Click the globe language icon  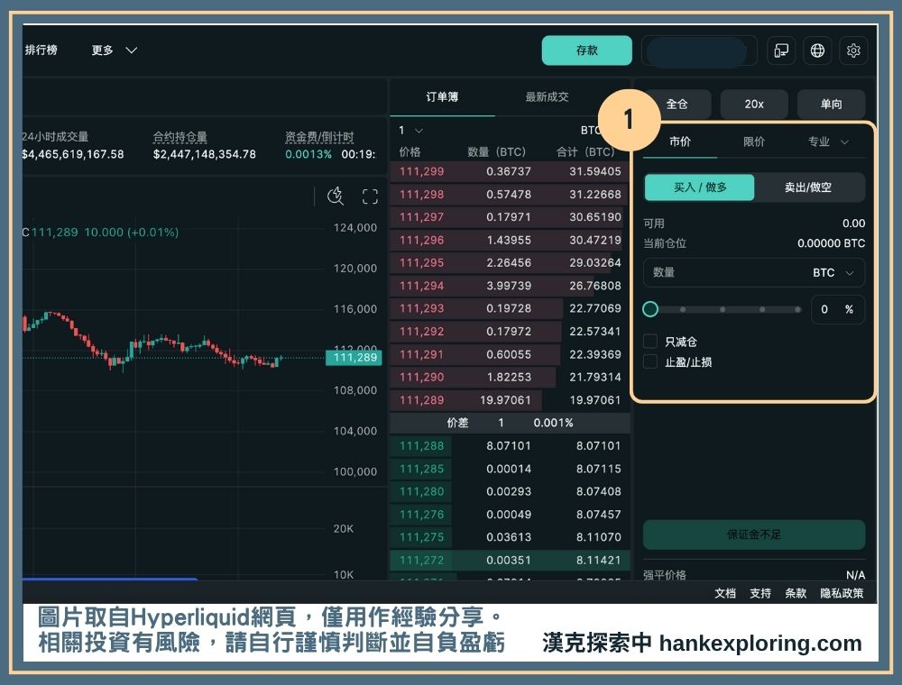pos(817,50)
